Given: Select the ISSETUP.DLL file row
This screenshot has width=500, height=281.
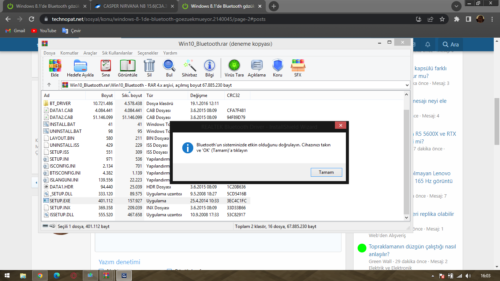Looking at the screenshot, I should point(146,215).
